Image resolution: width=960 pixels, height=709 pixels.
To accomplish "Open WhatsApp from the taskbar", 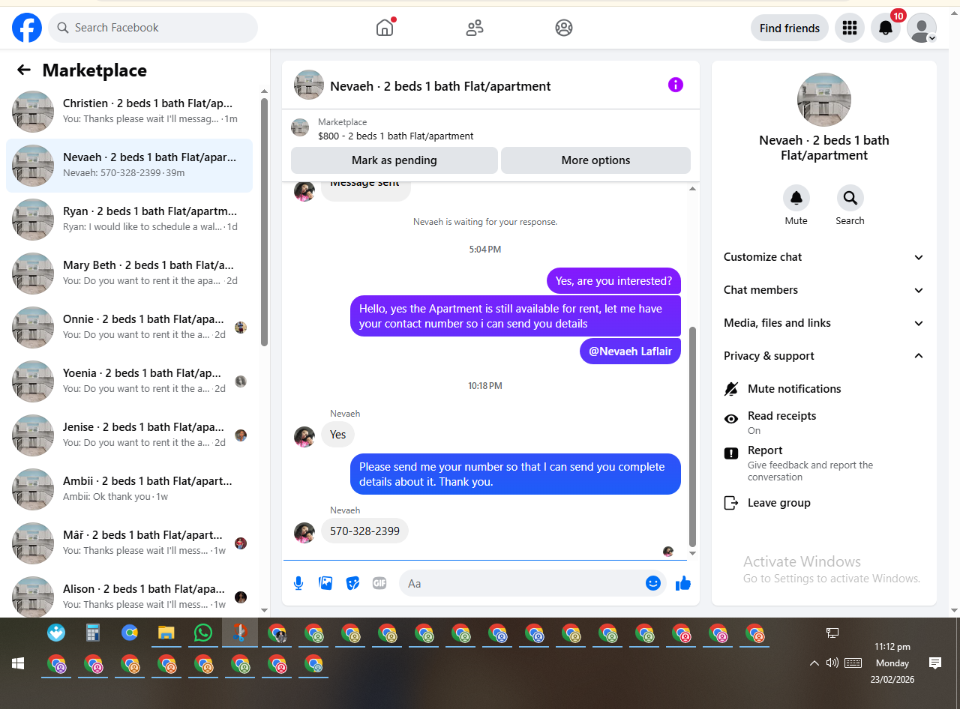I will tap(203, 633).
